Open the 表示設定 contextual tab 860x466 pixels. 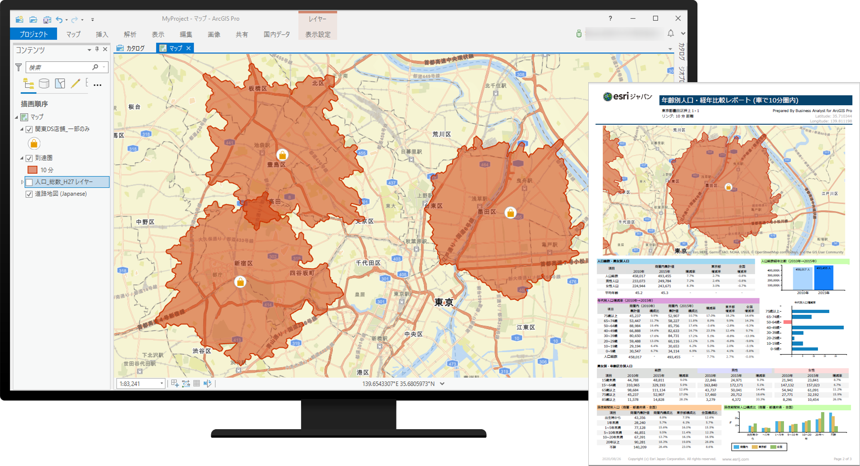(x=318, y=34)
